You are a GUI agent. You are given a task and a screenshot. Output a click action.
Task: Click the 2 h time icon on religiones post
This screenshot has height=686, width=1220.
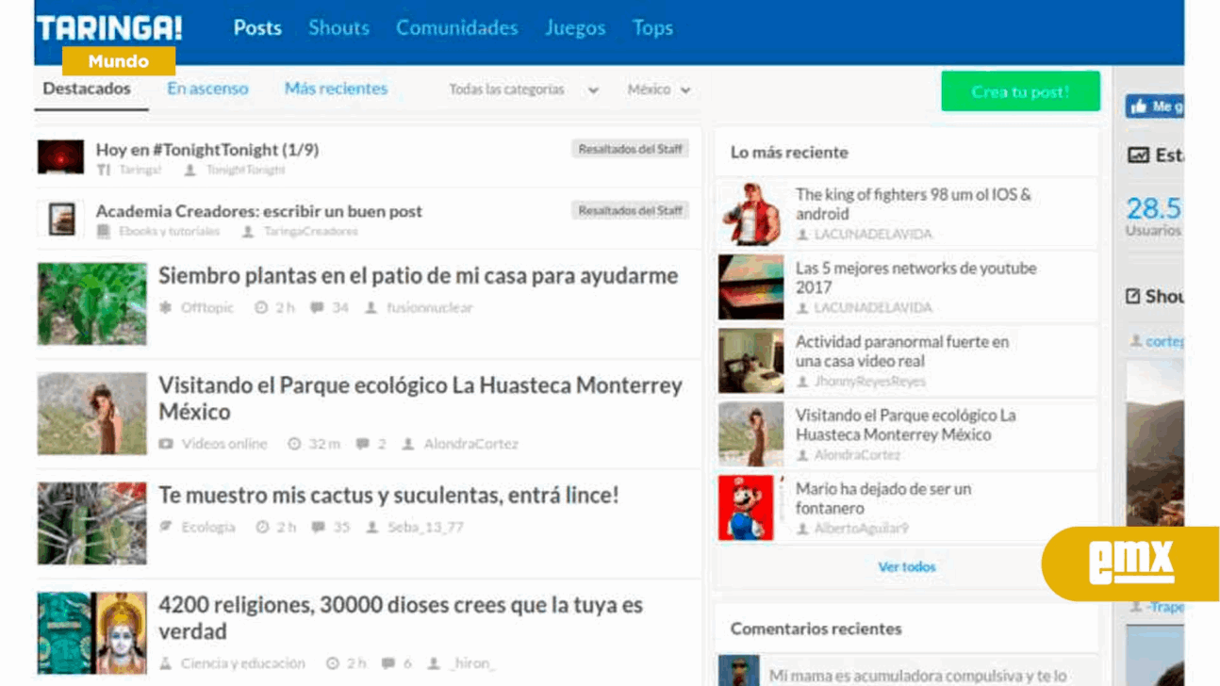(332, 663)
